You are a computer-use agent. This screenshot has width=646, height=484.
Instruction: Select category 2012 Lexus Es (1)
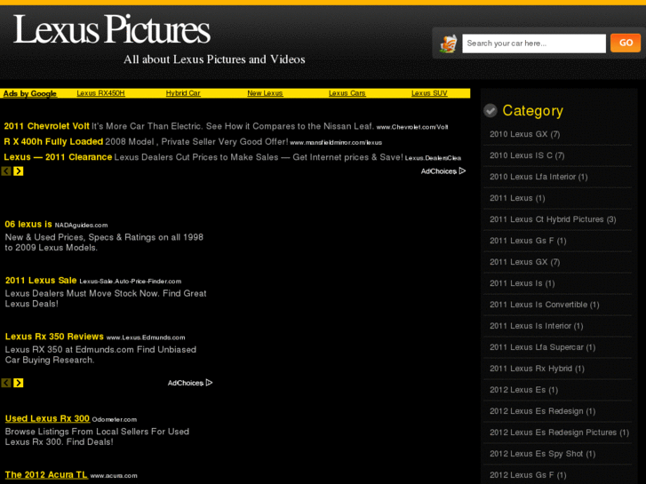[x=523, y=390]
